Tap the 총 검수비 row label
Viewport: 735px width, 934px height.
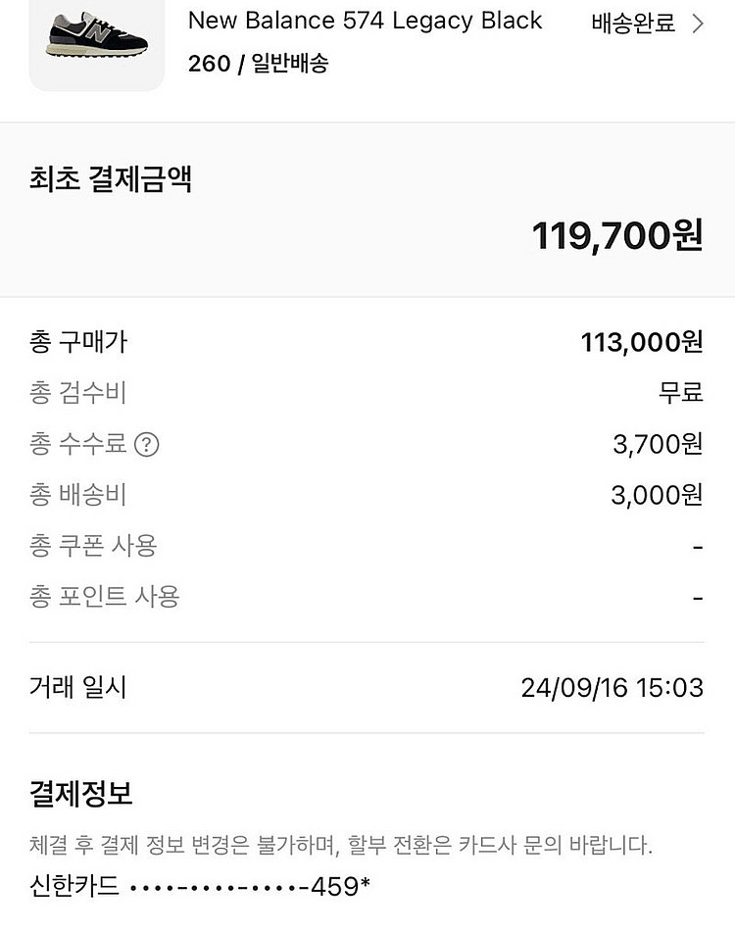(x=78, y=393)
